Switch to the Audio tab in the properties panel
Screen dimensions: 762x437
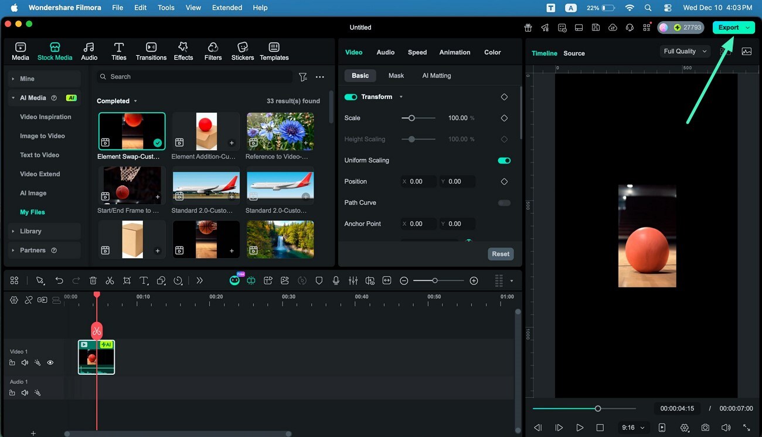tap(385, 52)
